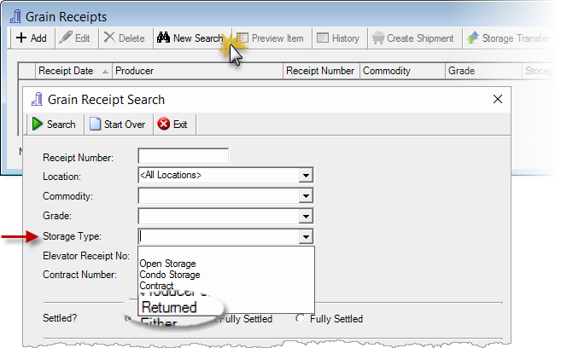The image size is (561, 348).
Task: Open the History toolbar icon
Action: tap(323, 38)
